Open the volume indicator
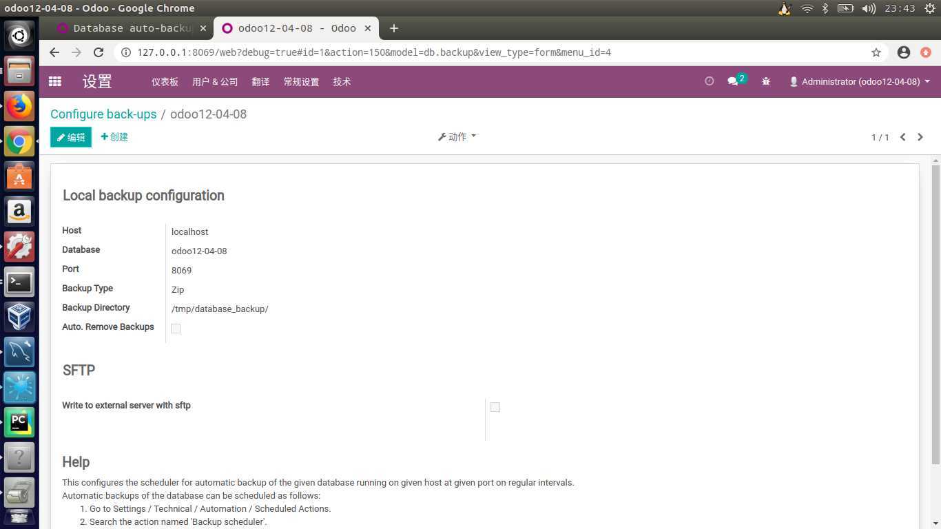The image size is (941, 529). pyautogui.click(x=869, y=8)
